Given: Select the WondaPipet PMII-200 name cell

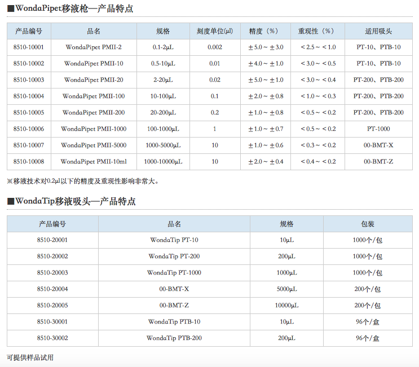Looking at the screenshot, I should coord(94,112).
